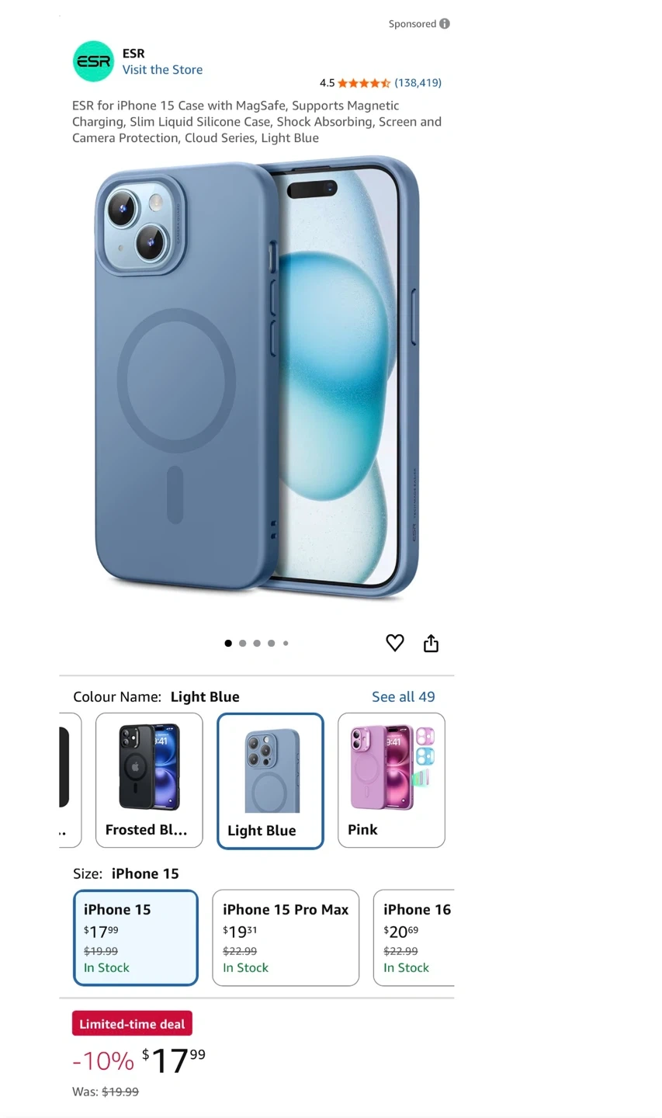
Task: Click the ESR brand logo
Action: click(x=93, y=61)
